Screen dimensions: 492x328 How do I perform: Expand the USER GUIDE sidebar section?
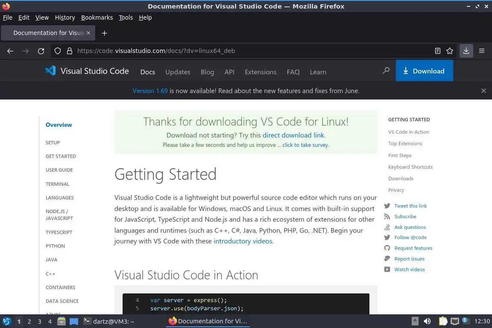(59, 170)
